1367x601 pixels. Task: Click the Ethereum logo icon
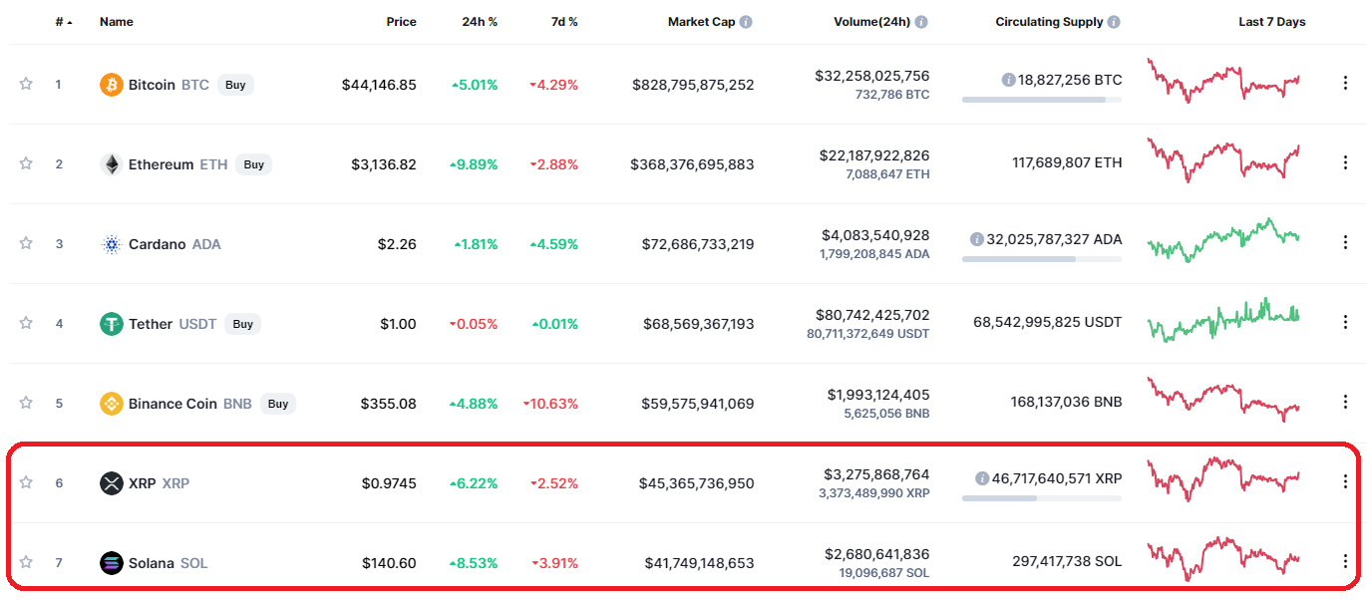112,164
